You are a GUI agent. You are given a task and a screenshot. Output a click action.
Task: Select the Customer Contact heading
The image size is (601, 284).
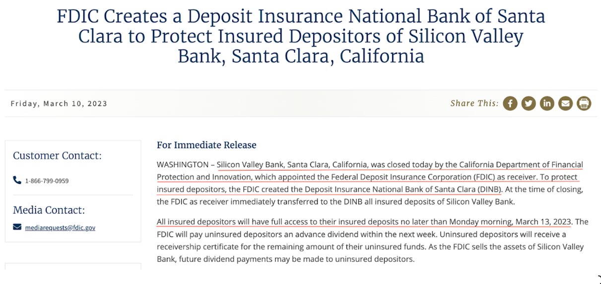point(57,156)
